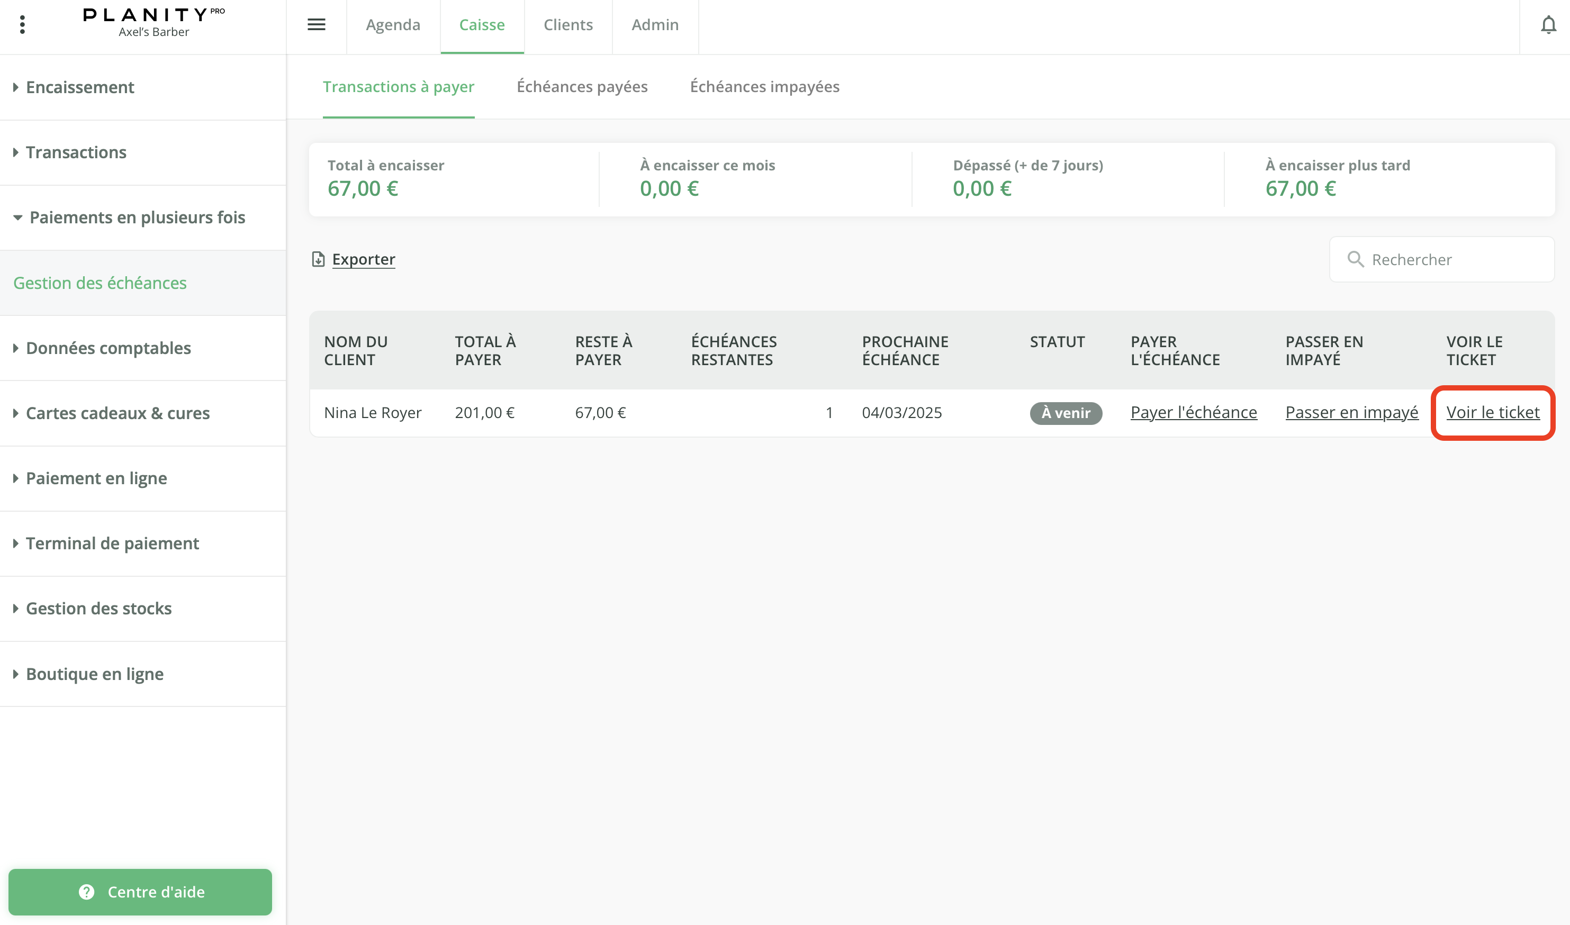Switch to the Échéances impayées tab
The width and height of the screenshot is (1570, 925).
pos(764,87)
